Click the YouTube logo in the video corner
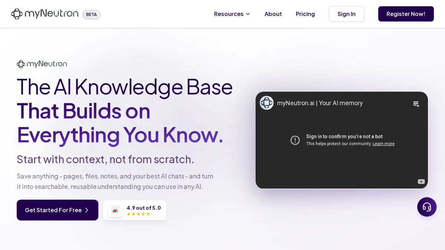This screenshot has width=445, height=250. click(421, 181)
